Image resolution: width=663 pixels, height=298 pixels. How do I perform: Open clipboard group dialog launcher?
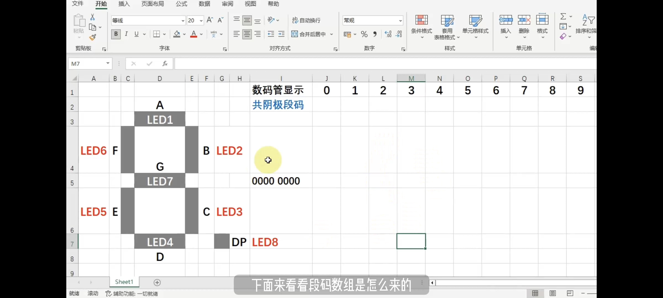point(104,49)
